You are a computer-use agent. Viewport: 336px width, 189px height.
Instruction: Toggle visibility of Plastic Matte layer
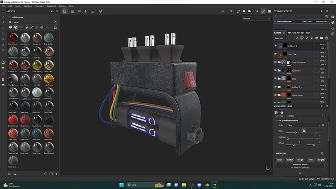click(275, 95)
